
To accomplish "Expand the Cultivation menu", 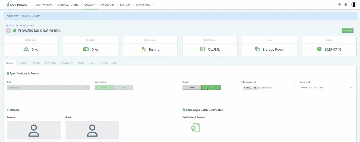I will tap(45, 5).
